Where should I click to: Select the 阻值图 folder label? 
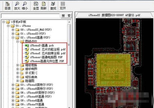pyautogui.click(x=30, y=81)
